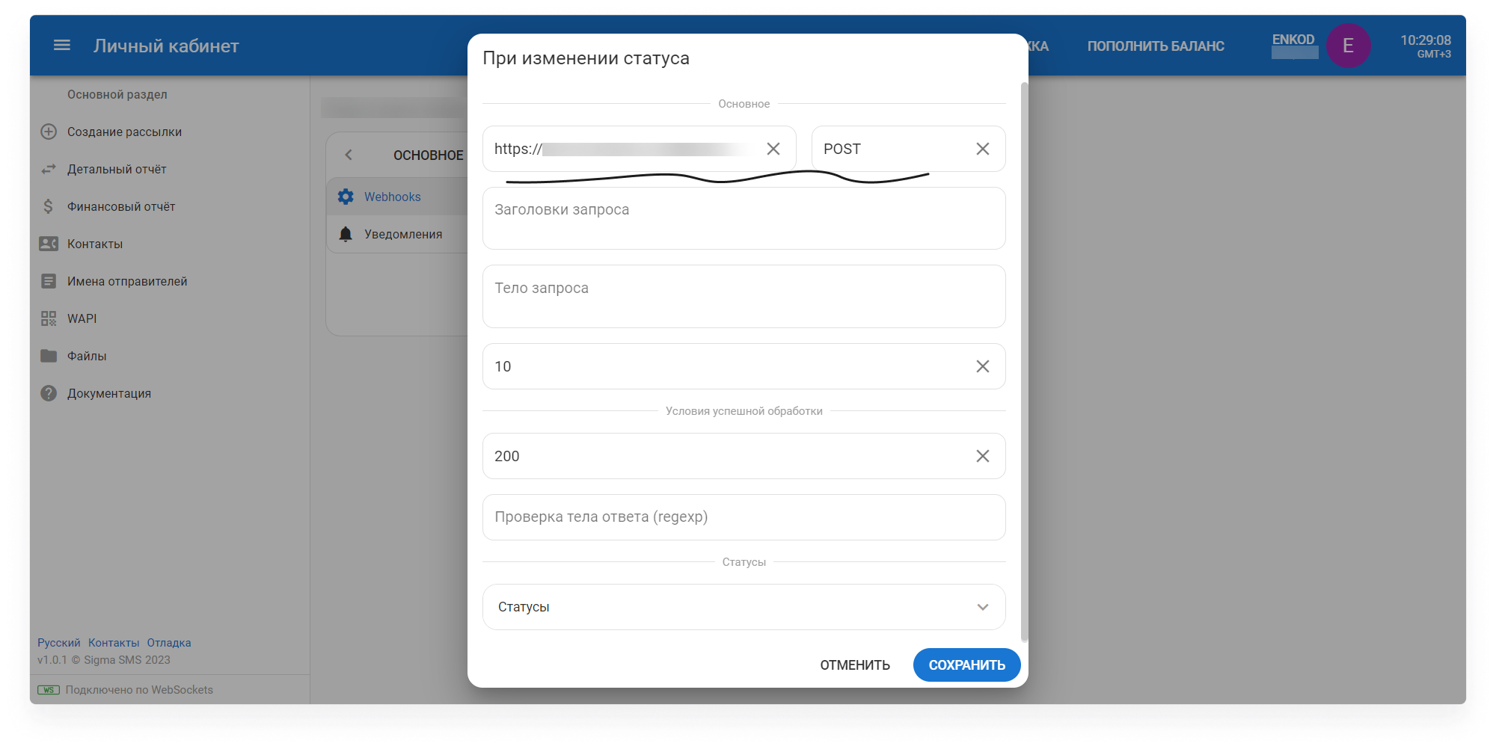Clear the 200 status code field
Viewport: 1496px width, 749px height.
(983, 456)
